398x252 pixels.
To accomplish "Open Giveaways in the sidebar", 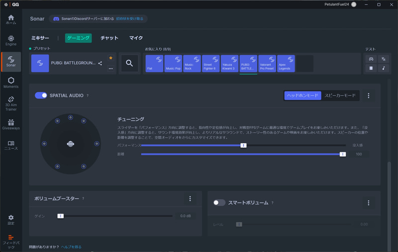I will point(11,124).
